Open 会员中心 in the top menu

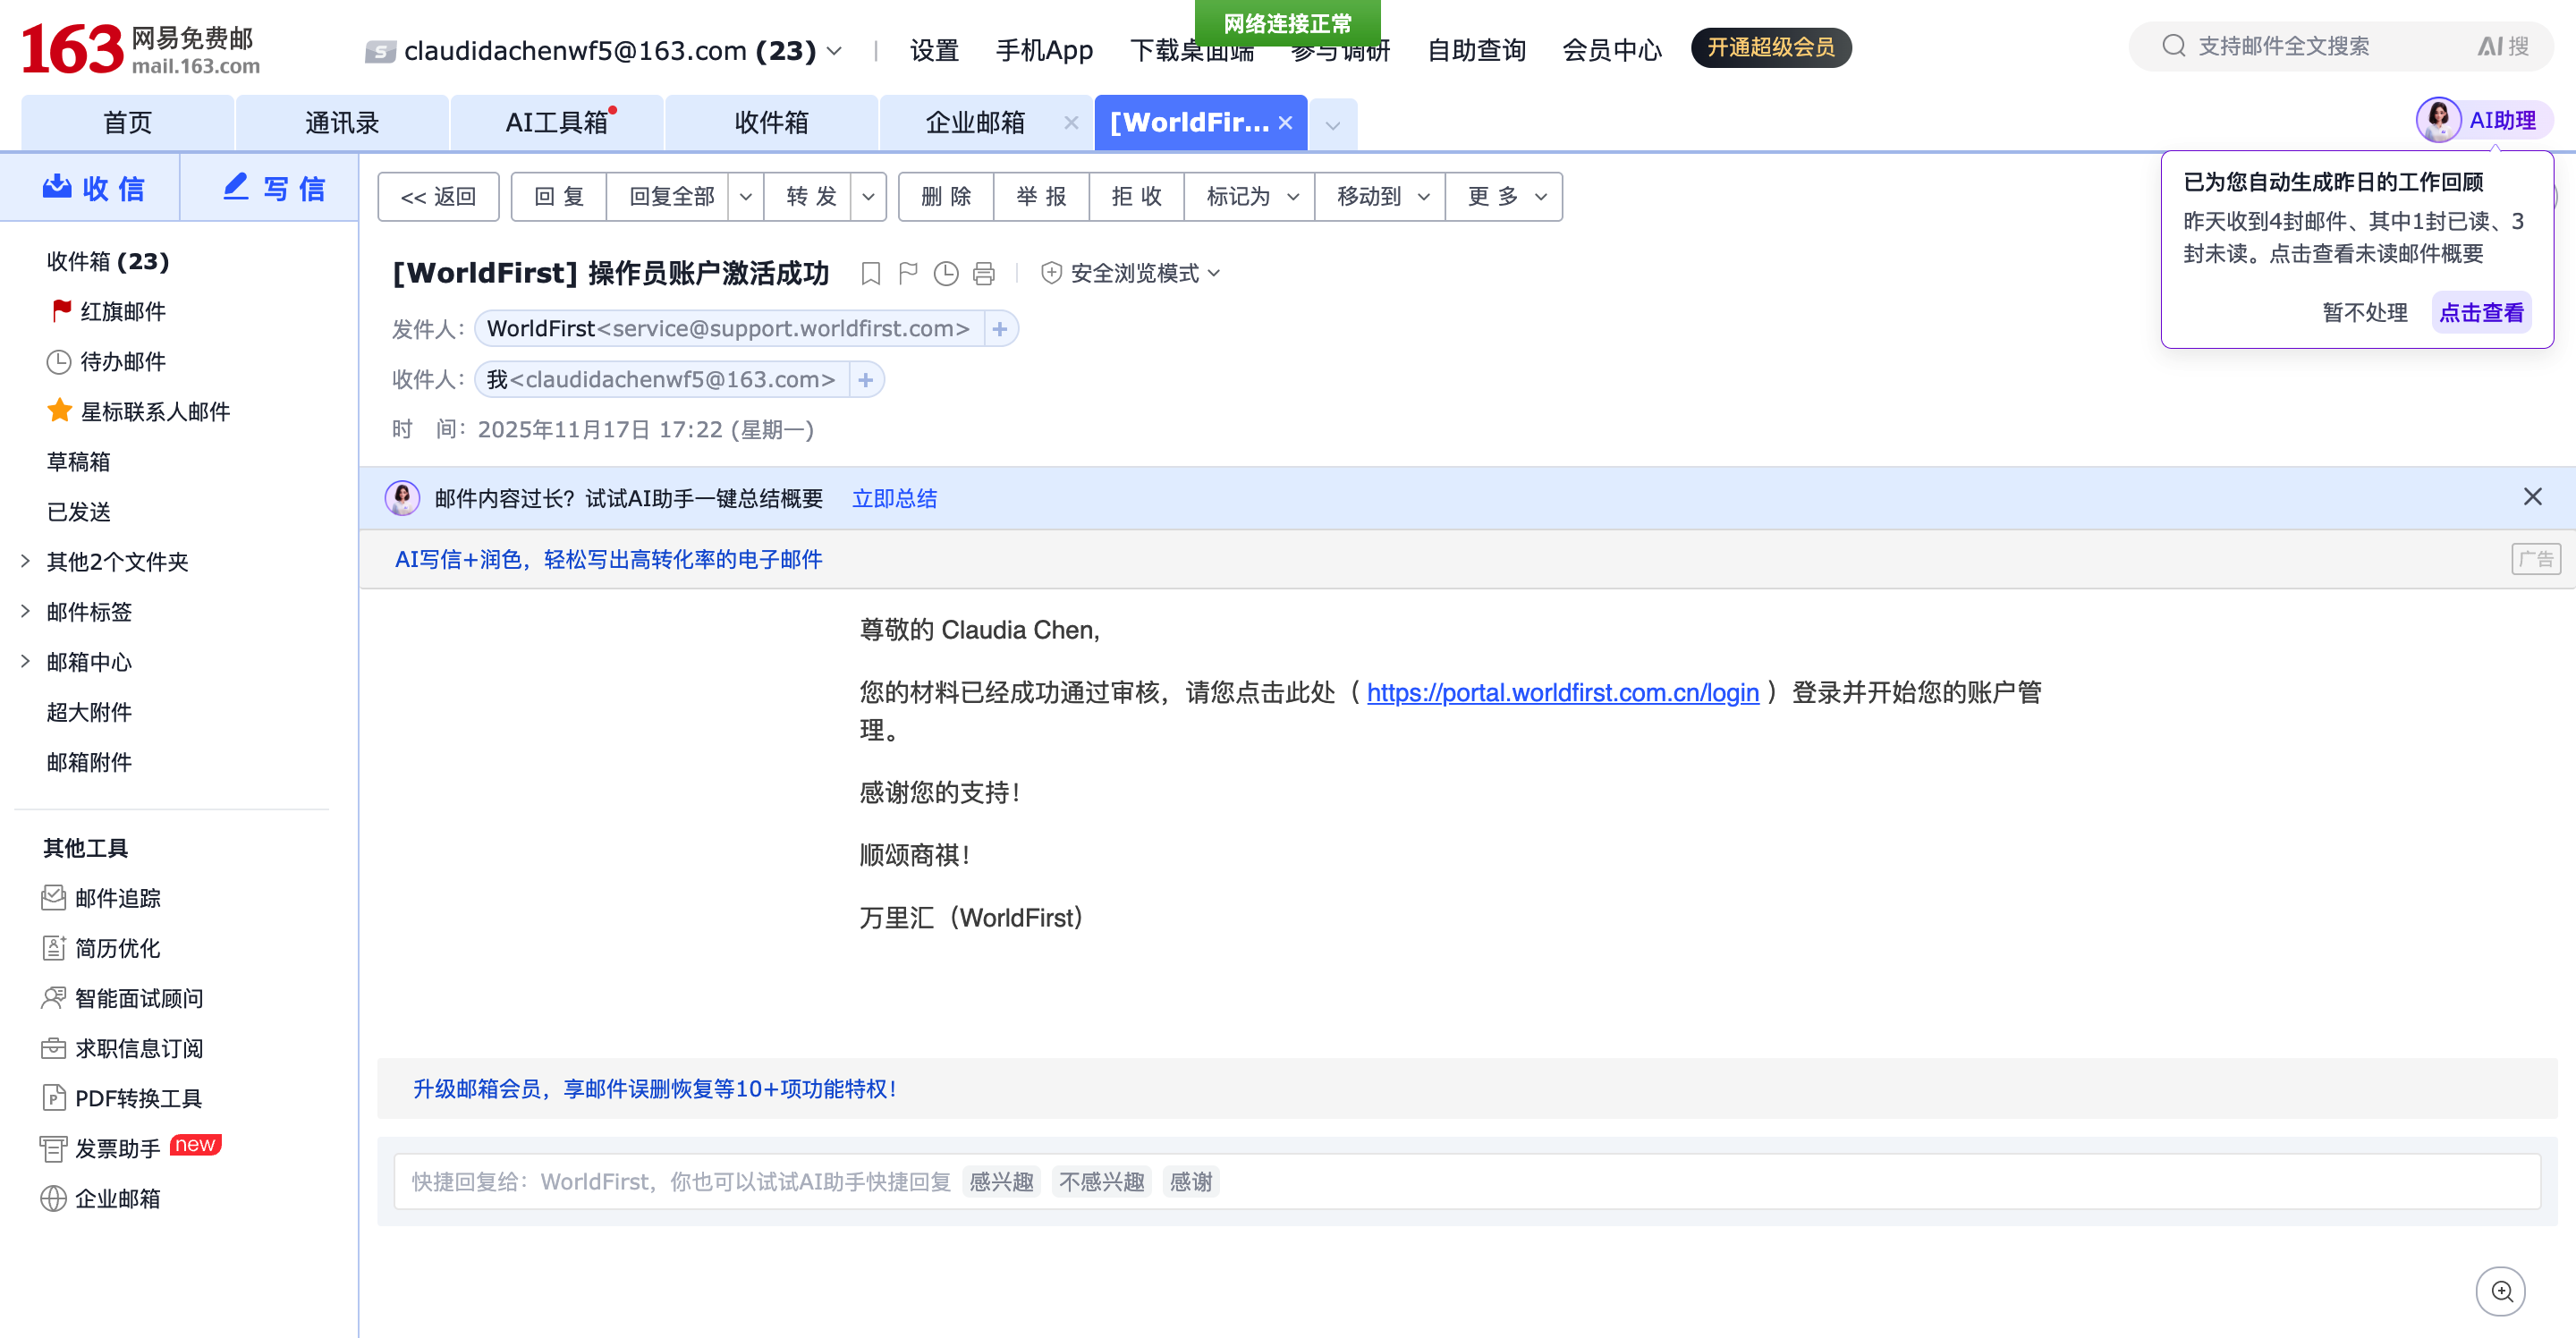(x=1612, y=49)
